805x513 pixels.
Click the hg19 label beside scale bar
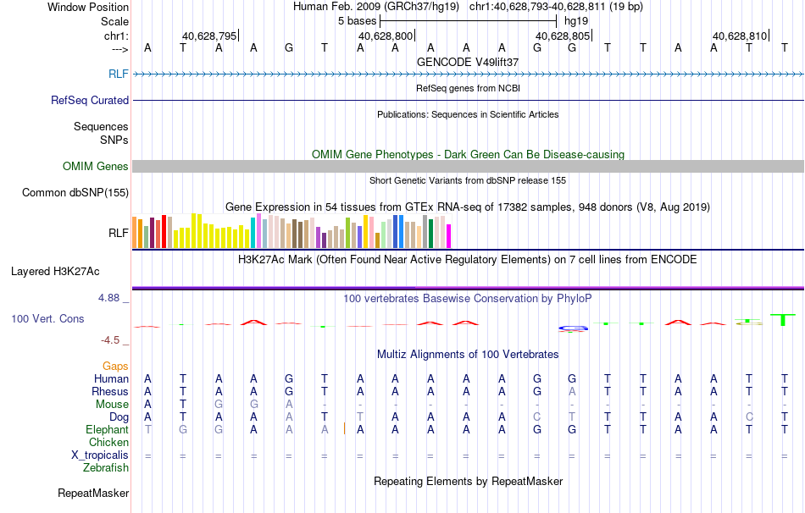pos(576,21)
